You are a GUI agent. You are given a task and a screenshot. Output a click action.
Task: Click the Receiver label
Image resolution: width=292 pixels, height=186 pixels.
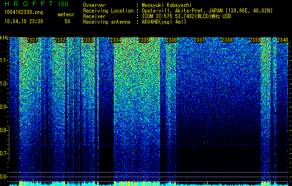(x=94, y=16)
